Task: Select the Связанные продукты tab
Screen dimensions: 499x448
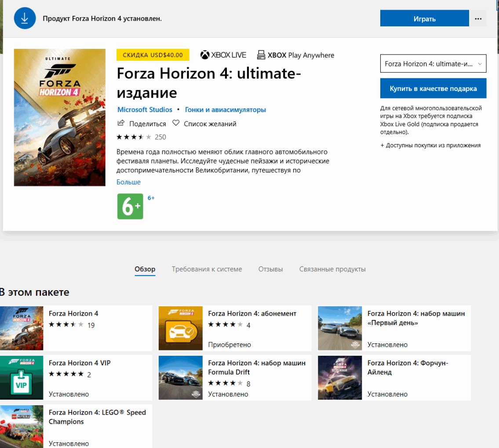Action: (x=332, y=269)
